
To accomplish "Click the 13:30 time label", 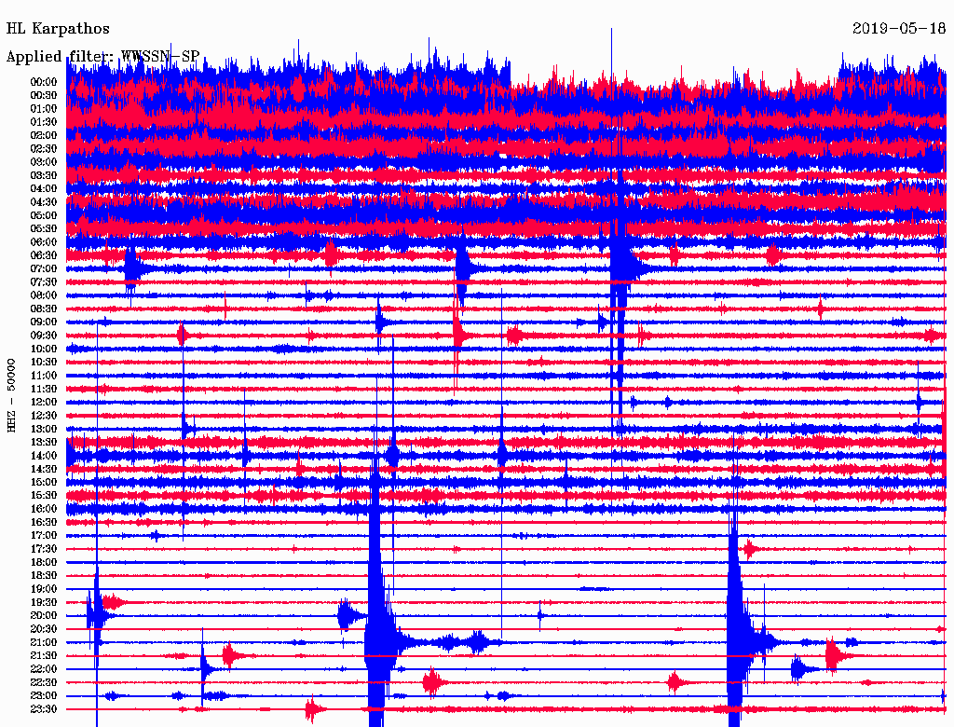I will click(x=44, y=442).
